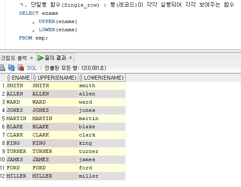Sort by the LOWER(ENAME) column header
Image resolution: width=241 pixels, height=187 pixels.
tap(102, 78)
